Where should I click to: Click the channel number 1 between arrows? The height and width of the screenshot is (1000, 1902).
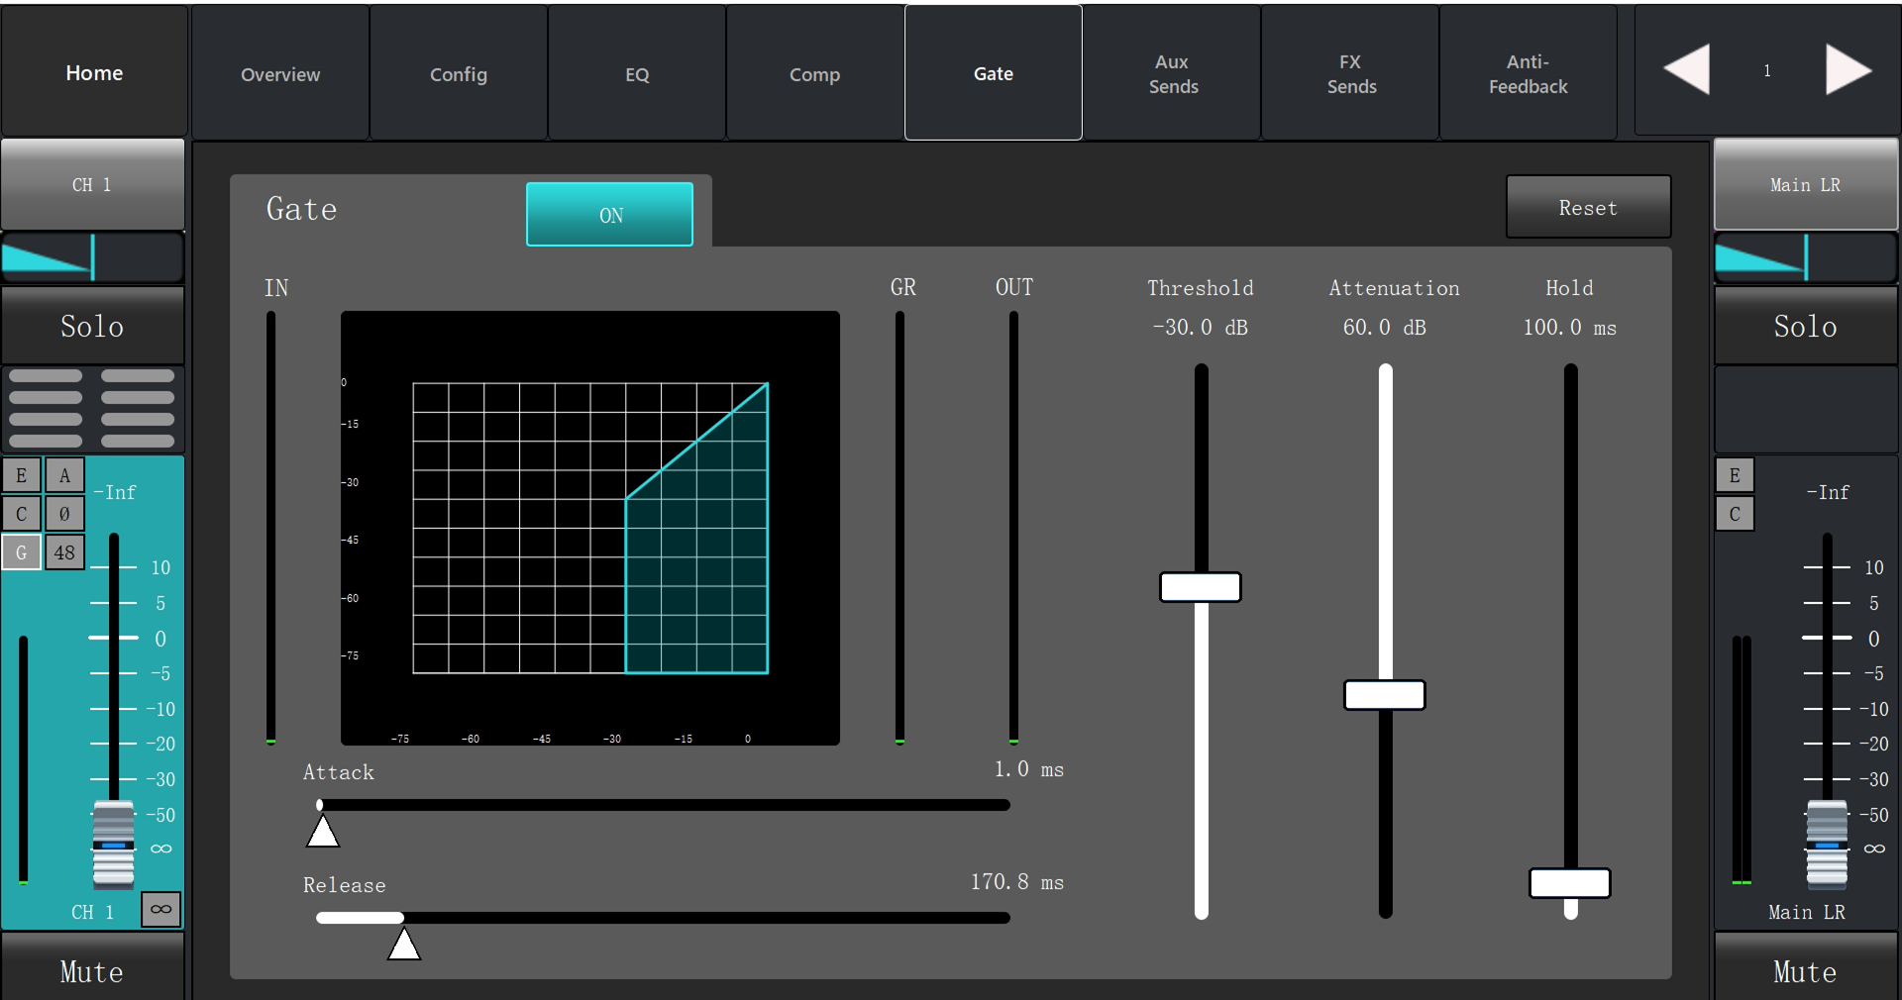click(x=1767, y=70)
